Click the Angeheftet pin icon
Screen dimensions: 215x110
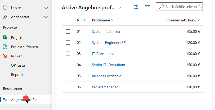pos(5,17)
